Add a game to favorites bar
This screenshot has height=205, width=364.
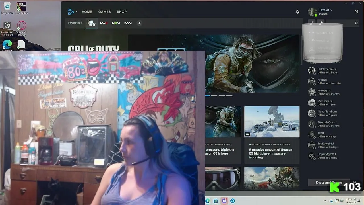coord(139,23)
